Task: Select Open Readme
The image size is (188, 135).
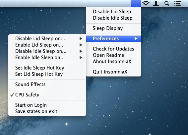Action: 113,55
